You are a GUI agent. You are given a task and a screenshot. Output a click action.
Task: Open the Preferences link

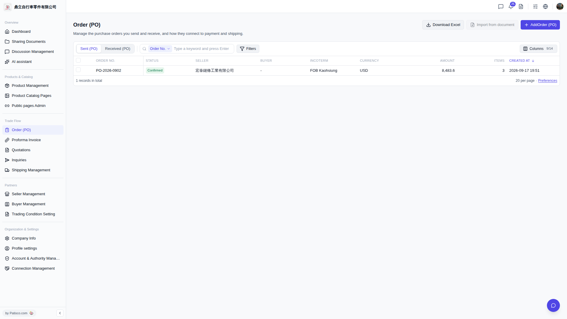548,81
